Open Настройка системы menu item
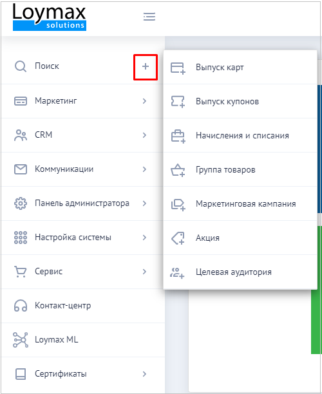This screenshot has height=394, width=322. tap(83, 238)
